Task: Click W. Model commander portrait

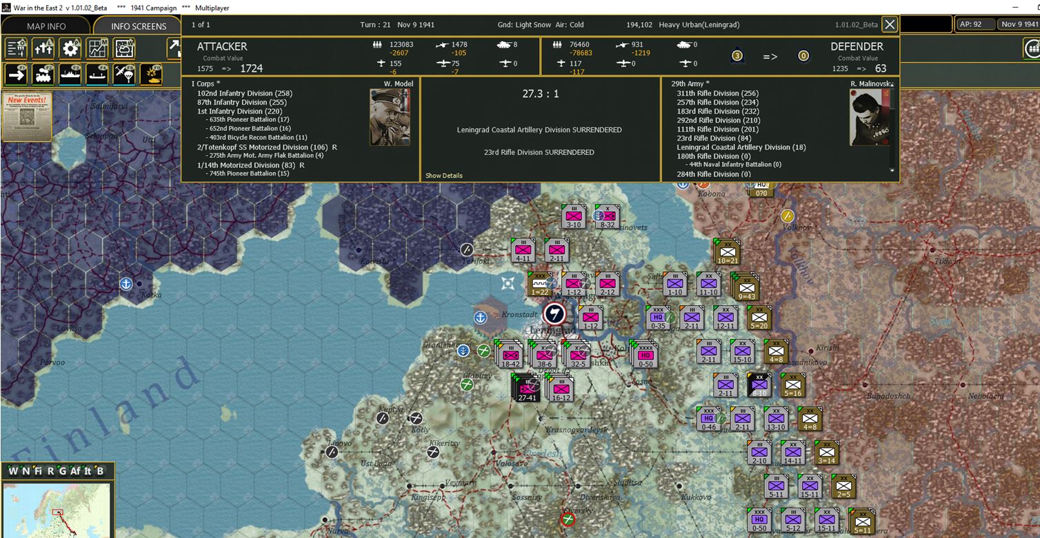Action: 390,117
